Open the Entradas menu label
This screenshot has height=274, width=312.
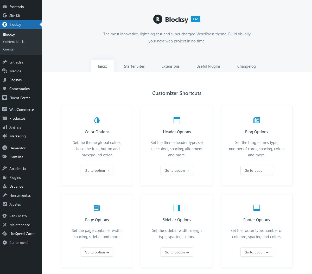(16, 62)
